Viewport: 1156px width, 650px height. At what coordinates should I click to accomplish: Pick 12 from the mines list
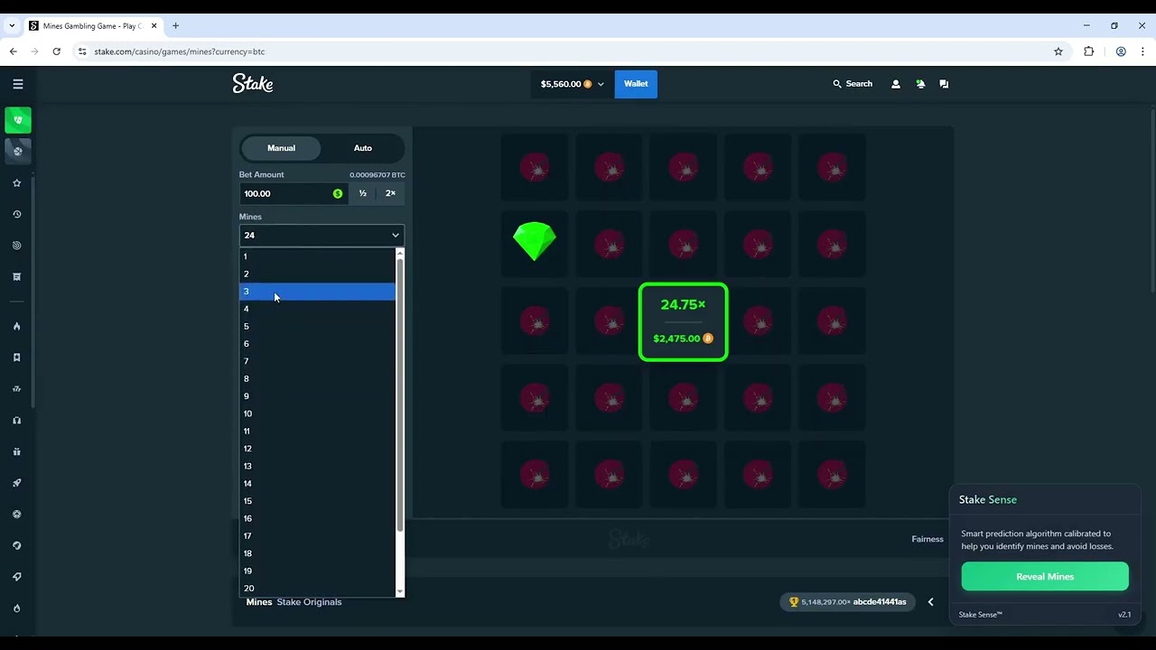coord(318,449)
